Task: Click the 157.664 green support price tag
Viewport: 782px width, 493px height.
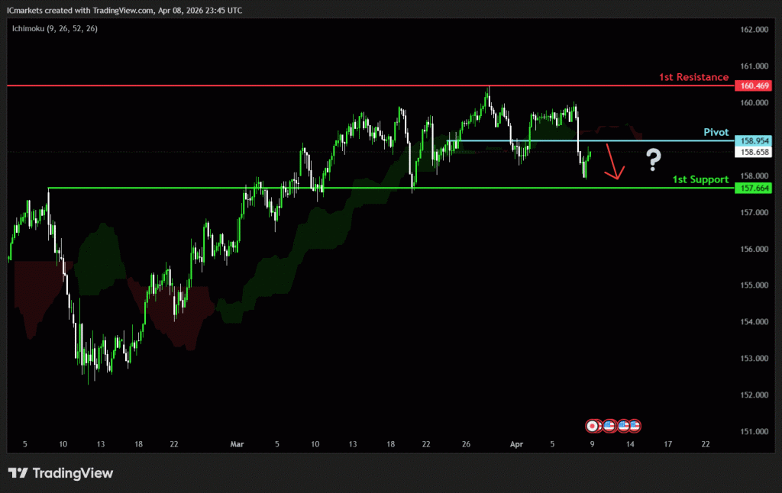Action: point(754,188)
